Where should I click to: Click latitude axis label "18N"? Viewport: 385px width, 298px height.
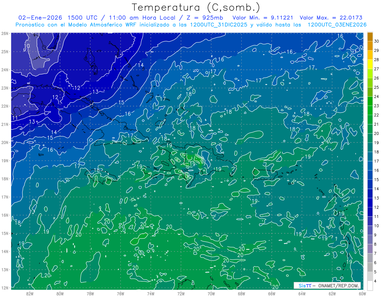click(x=4, y=179)
